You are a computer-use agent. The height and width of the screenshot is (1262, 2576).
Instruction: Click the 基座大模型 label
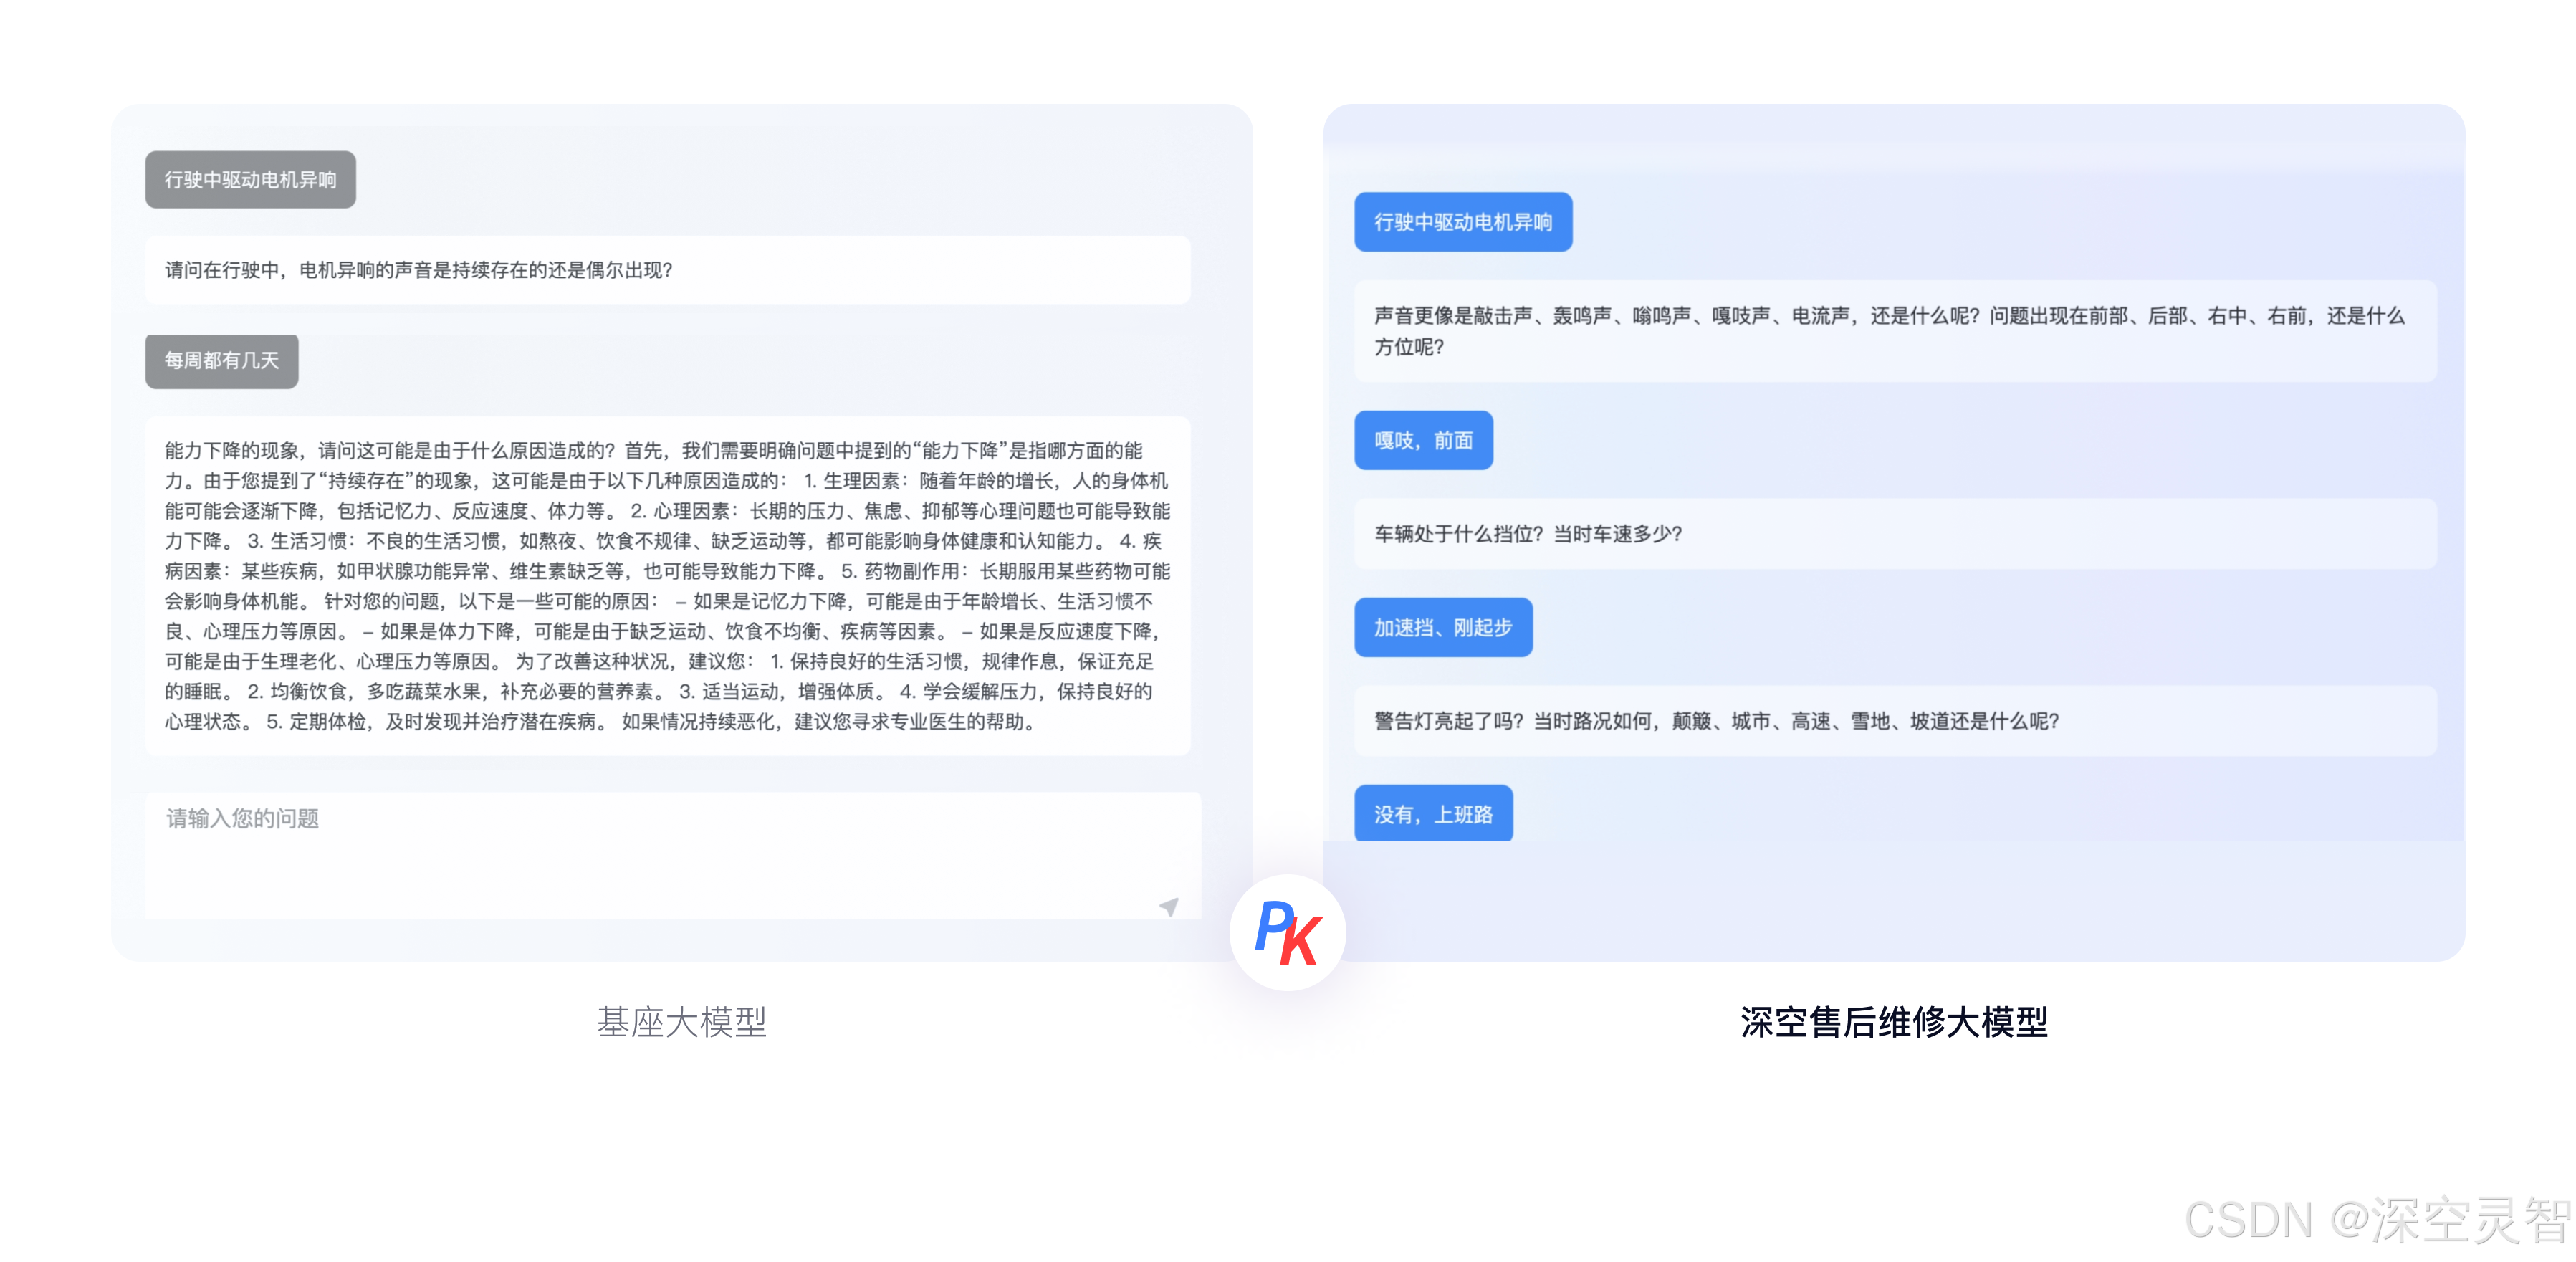pos(681,1022)
